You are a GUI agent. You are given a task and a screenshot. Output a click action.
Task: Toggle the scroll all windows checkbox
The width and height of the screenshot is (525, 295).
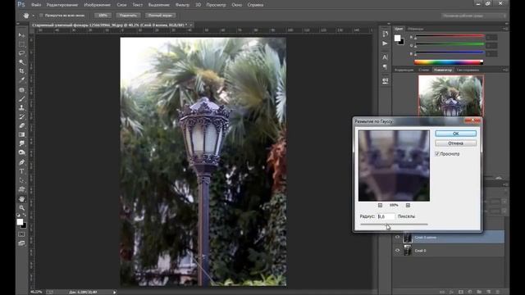(x=41, y=16)
